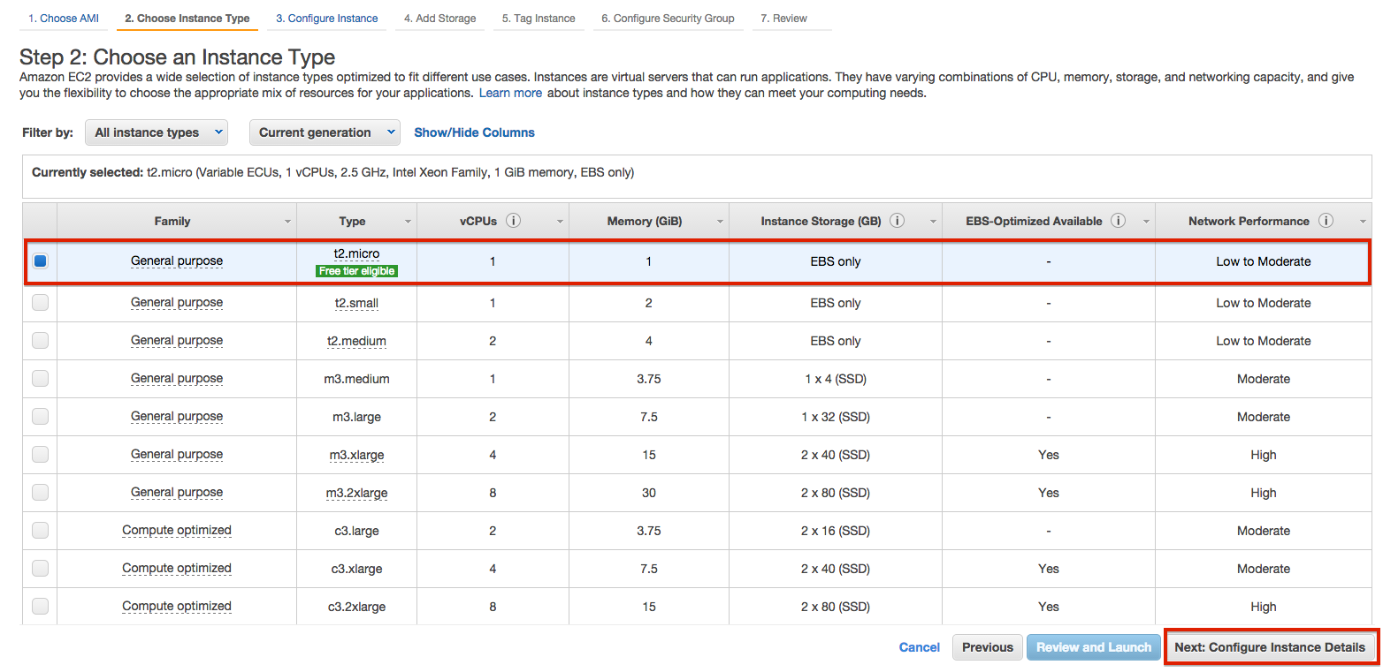Open the EBS-Optimized Available column sort arrow

click(x=1146, y=222)
